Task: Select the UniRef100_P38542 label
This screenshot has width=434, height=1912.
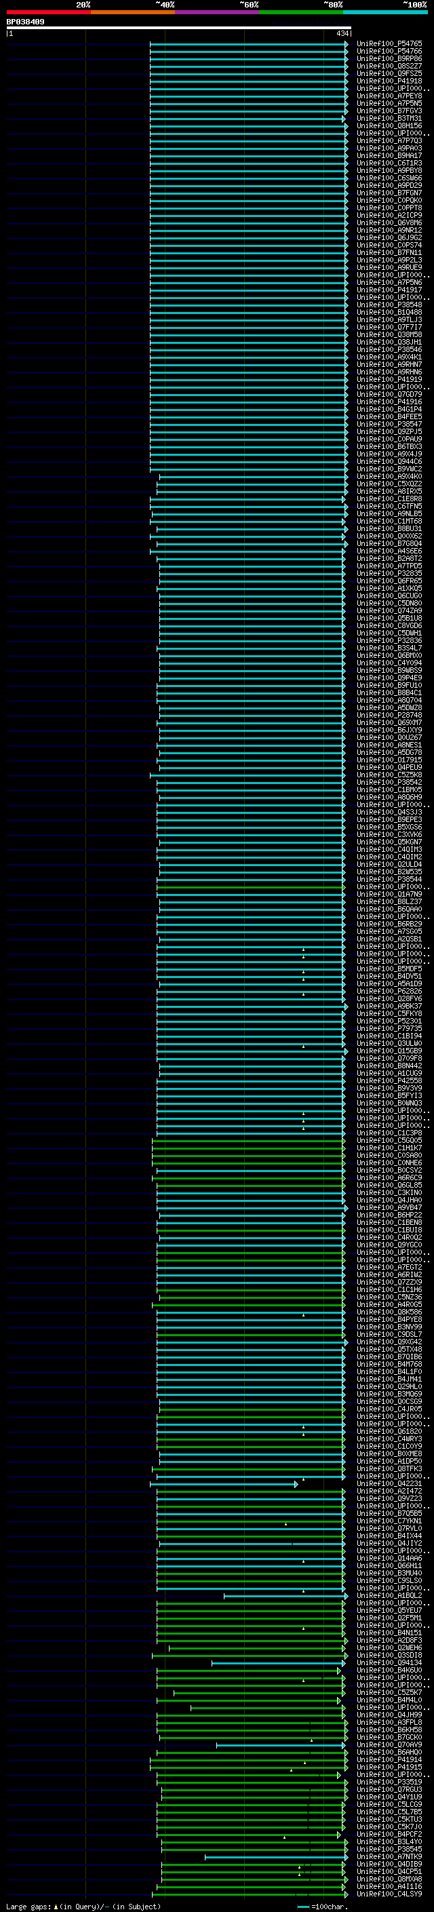Action: [x=389, y=782]
